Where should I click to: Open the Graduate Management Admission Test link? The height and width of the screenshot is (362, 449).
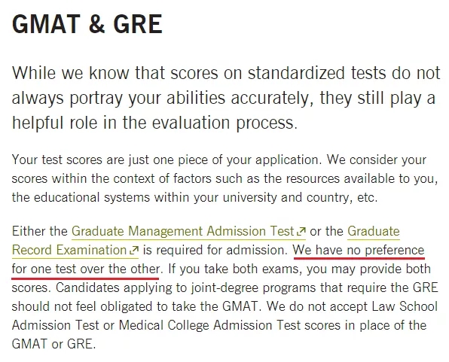pos(183,231)
